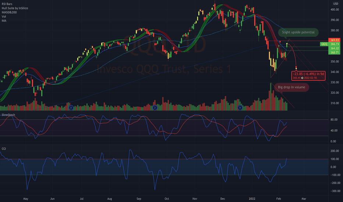Click the positive 100.00 CCI scale value
The image size is (343, 202).
pos(335,159)
